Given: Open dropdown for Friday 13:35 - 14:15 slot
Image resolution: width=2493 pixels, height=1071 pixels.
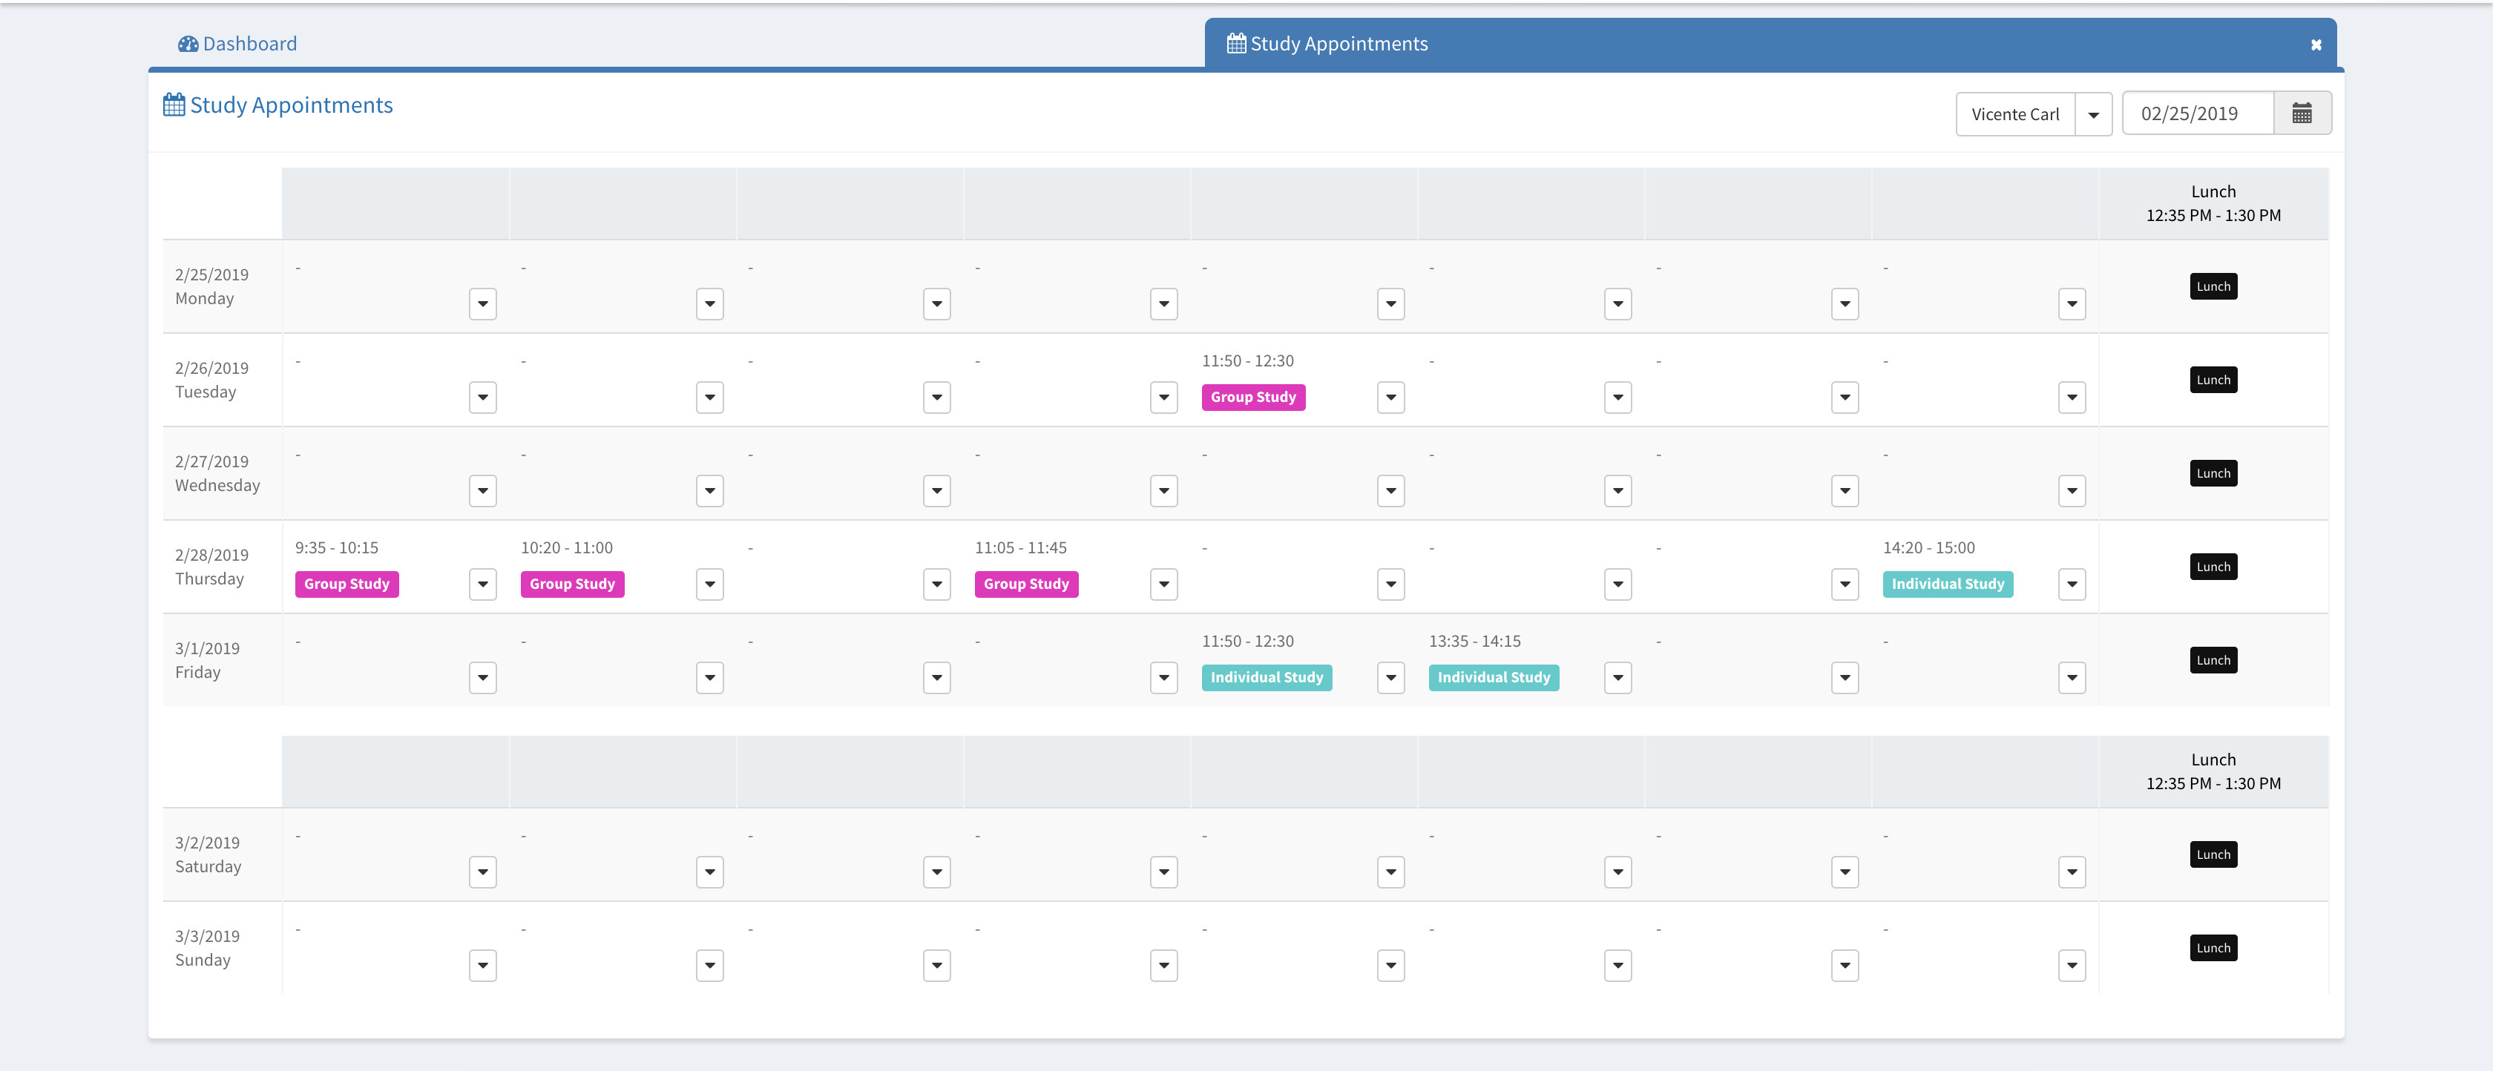Looking at the screenshot, I should (x=1618, y=678).
